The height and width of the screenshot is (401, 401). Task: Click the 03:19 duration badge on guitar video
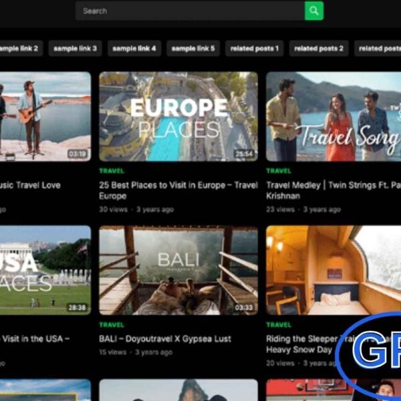pyautogui.click(x=78, y=154)
